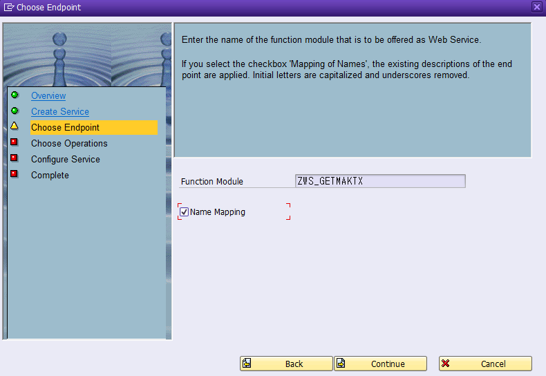Continue to the next wizard step

[381, 364]
